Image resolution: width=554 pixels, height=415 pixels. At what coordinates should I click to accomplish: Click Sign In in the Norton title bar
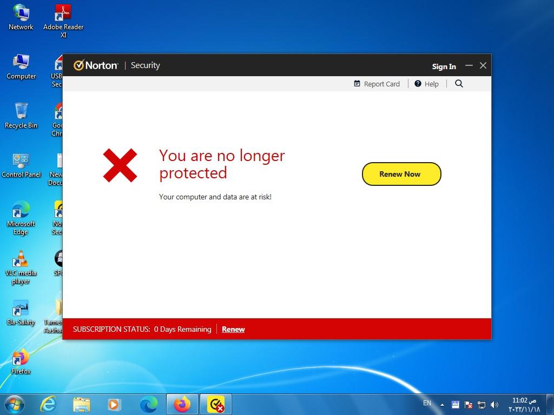[x=444, y=66]
